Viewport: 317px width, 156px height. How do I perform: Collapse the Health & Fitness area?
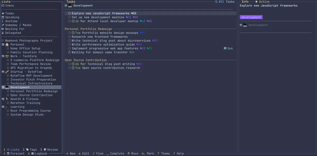click(x=3, y=99)
